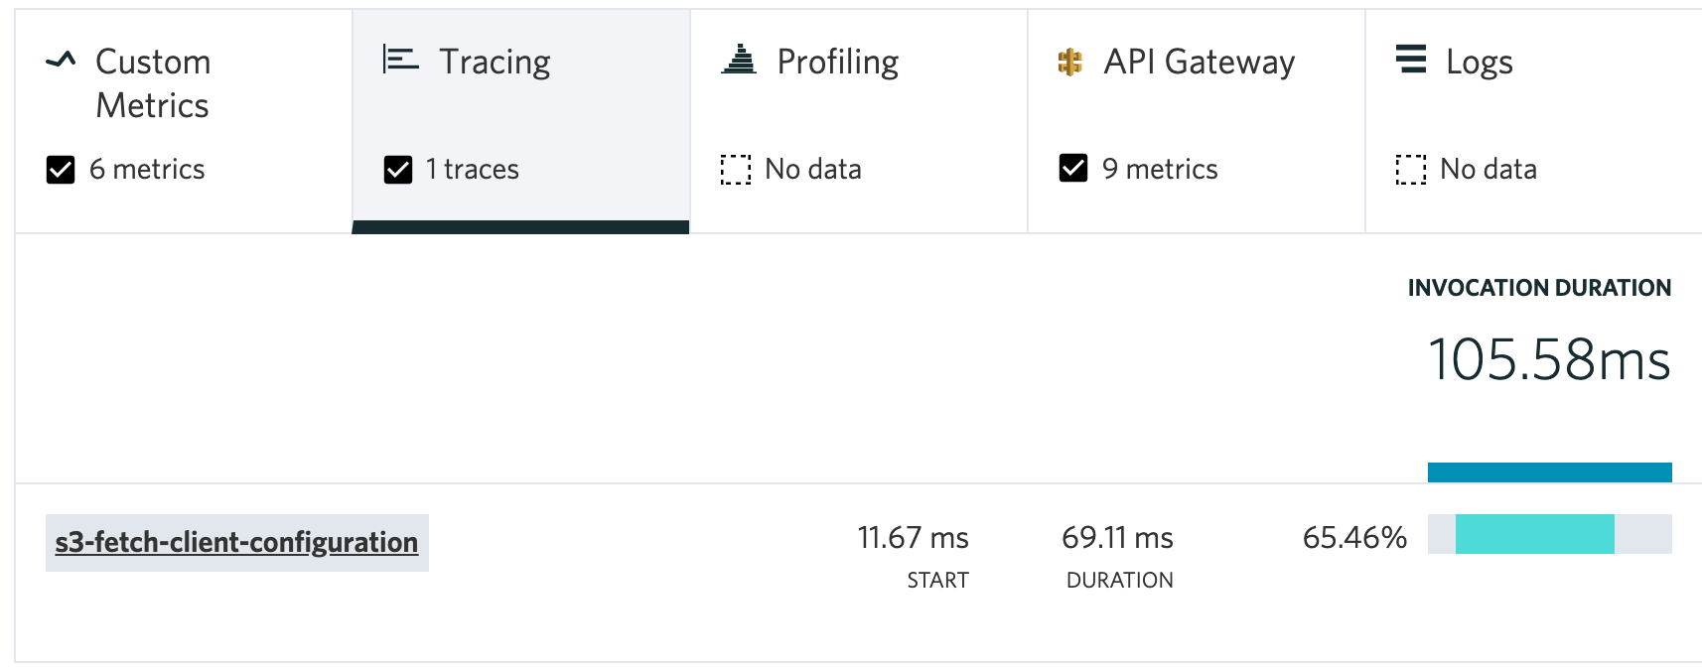
Task: Click the Profiling pyramid icon
Action: (739, 61)
